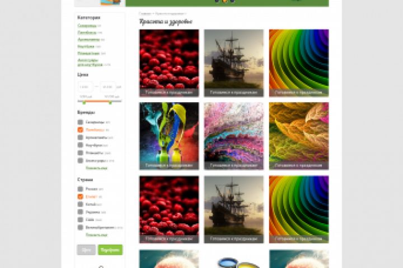
Task: Tick the Великобритания country checkbox
Action: [80, 227]
